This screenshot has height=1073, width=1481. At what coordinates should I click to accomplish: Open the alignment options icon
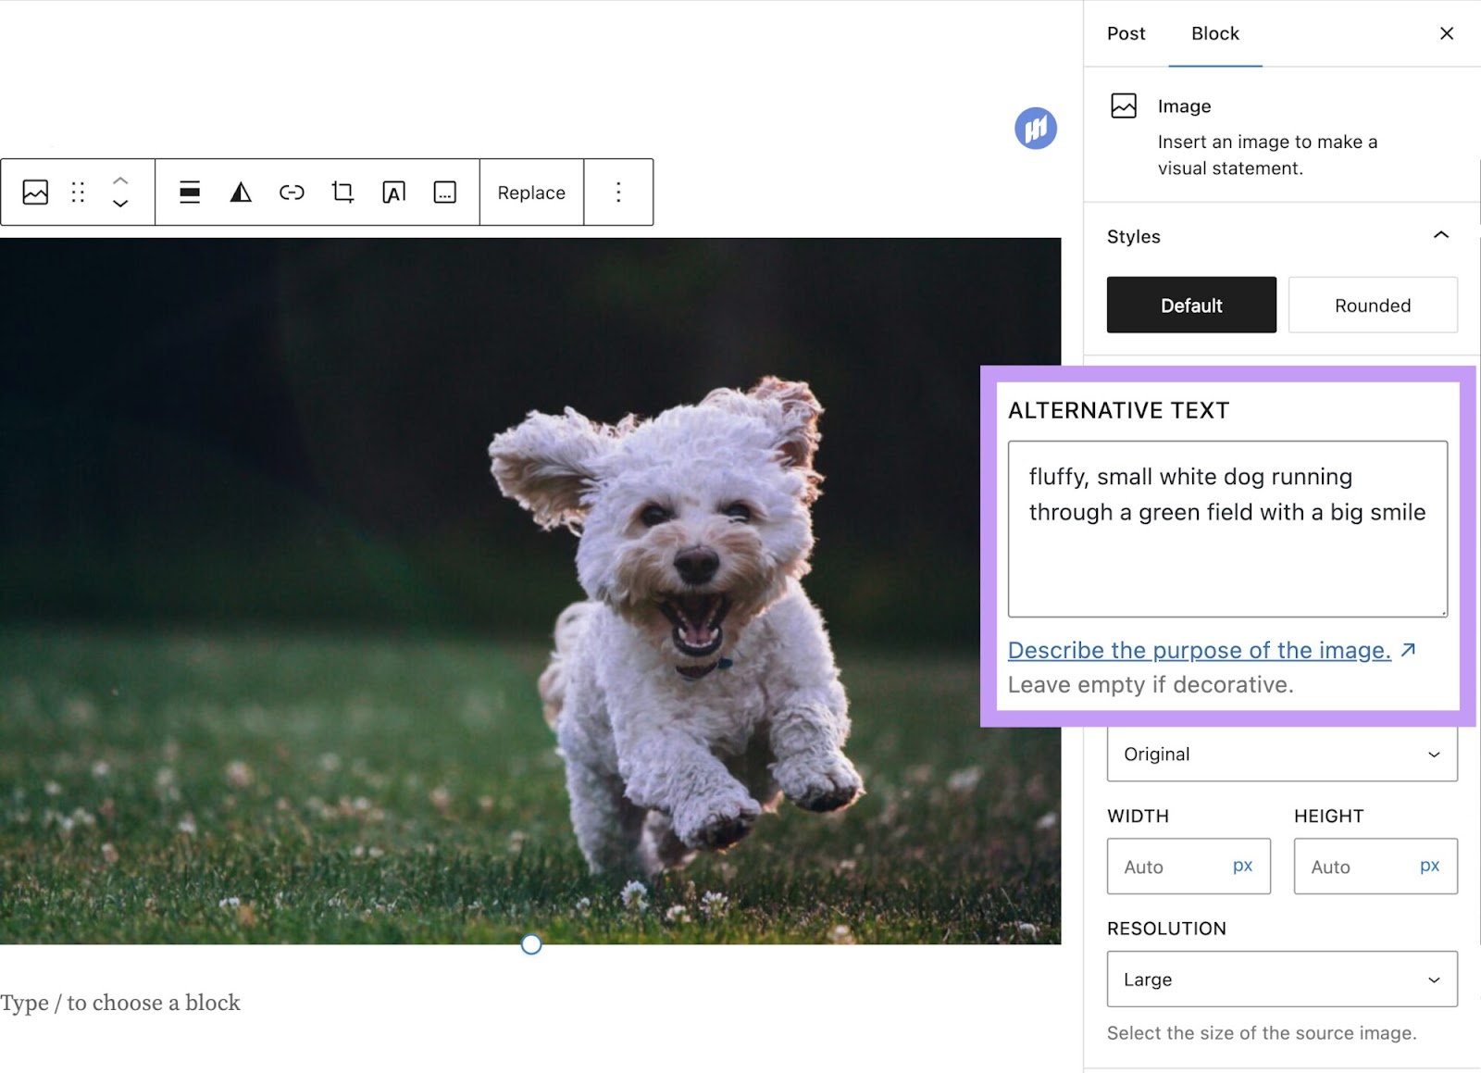pos(188,192)
